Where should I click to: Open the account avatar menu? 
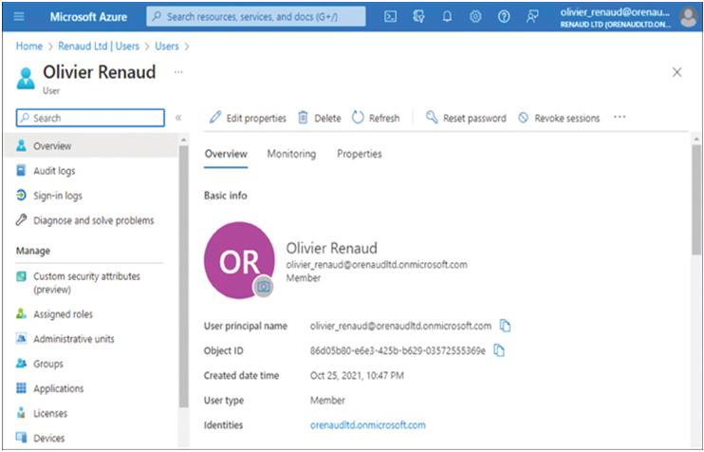point(688,17)
